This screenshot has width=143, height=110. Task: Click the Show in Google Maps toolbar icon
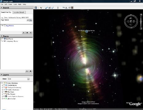click(69, 8)
